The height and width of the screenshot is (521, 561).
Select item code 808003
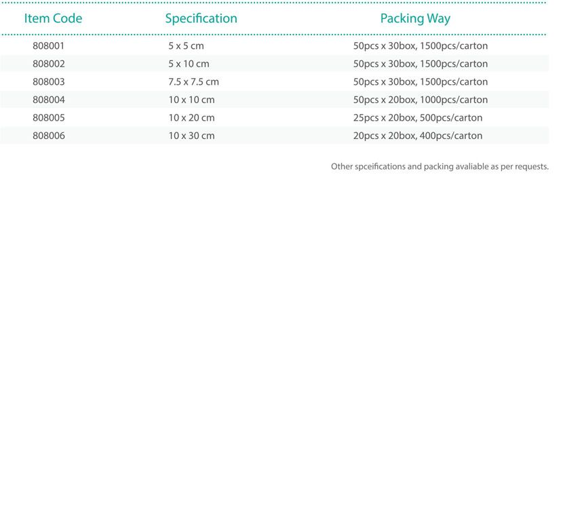pos(49,81)
